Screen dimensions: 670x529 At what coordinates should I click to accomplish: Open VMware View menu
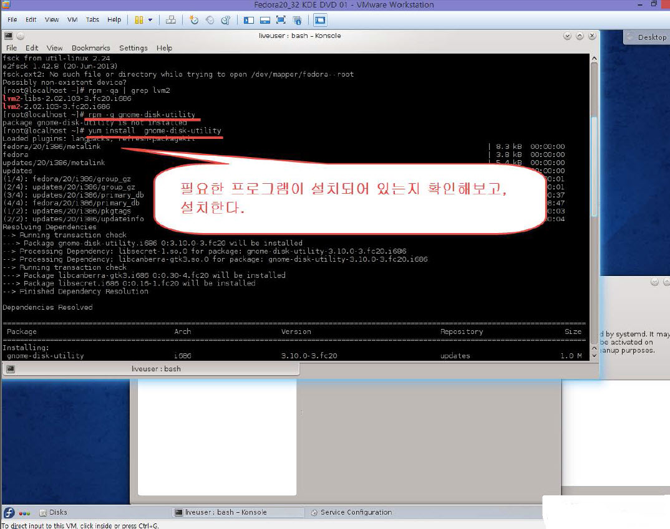pyautogui.click(x=52, y=19)
